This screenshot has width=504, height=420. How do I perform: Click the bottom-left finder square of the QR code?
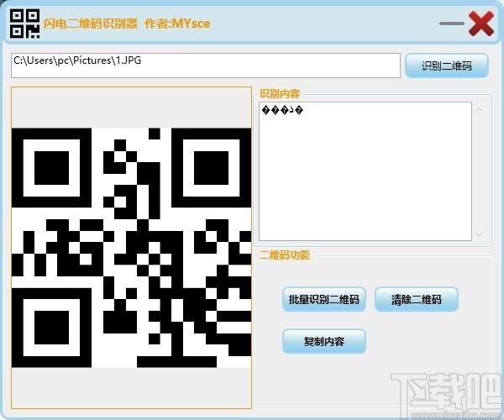[x=51, y=328]
